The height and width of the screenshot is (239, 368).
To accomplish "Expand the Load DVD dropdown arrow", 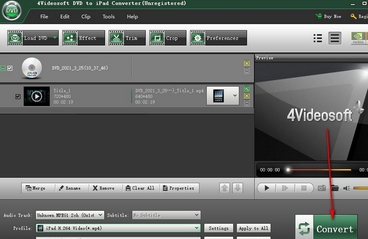I will click(55, 38).
